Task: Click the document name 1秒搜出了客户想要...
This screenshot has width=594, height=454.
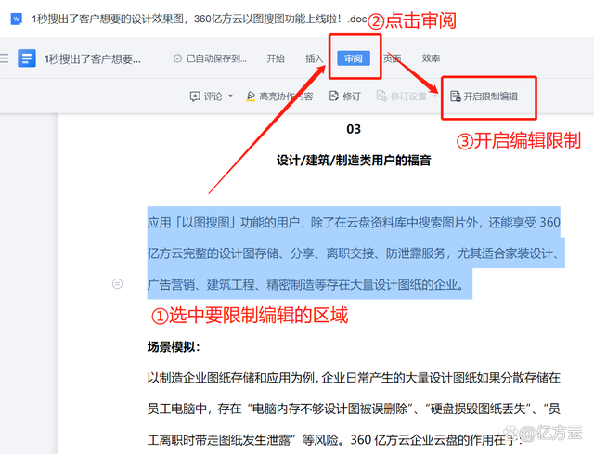Action: click(93, 58)
